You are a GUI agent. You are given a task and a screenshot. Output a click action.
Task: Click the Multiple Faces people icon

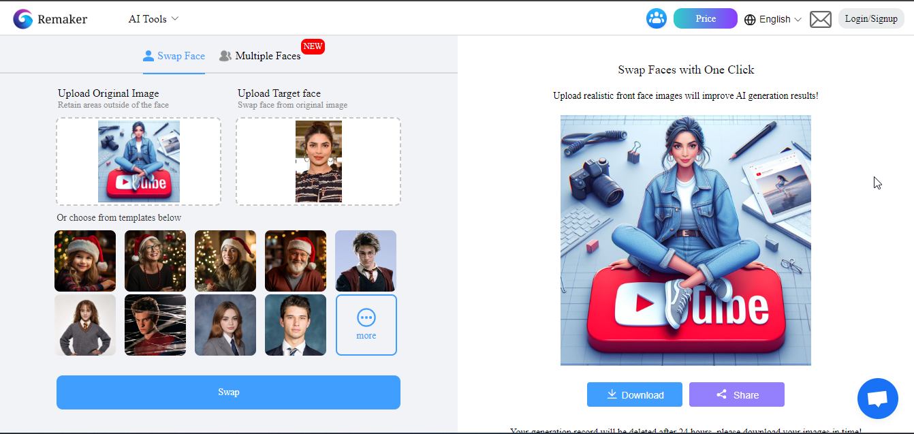coord(225,56)
